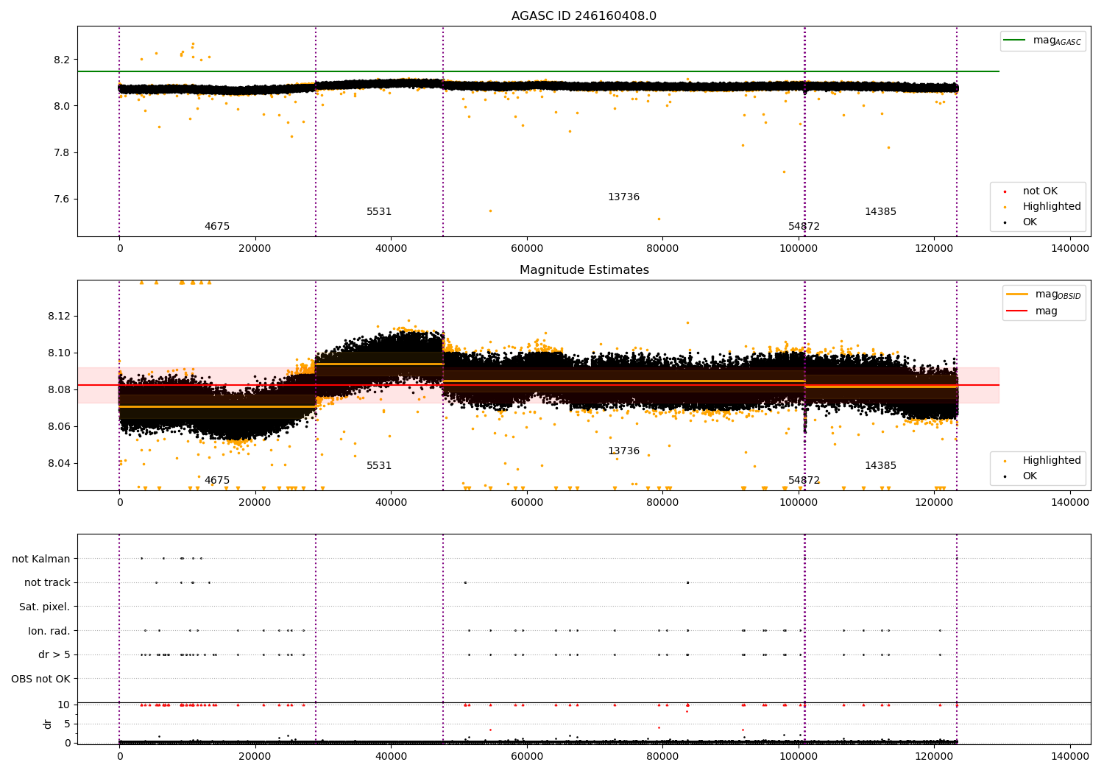Click the 140000 x-axis tick in bottom plot
The width and height of the screenshot is (1104, 773).
coord(1069,757)
